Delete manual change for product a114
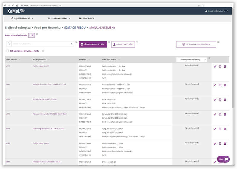Viewport: 237px width, 169px height. [225, 114]
